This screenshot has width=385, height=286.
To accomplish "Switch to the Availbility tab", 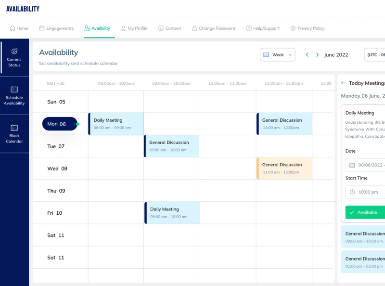I will [98, 28].
